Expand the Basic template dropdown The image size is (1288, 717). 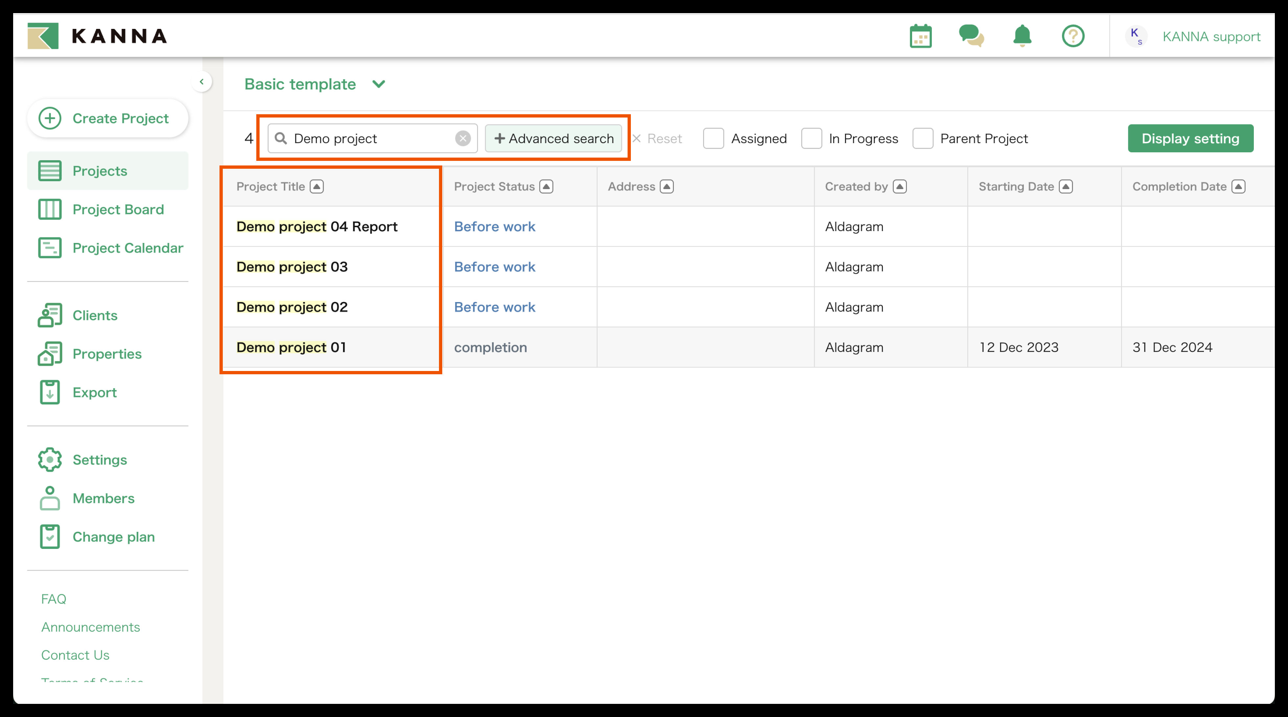(379, 84)
